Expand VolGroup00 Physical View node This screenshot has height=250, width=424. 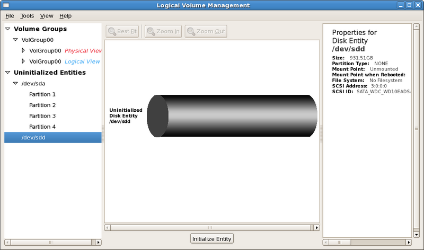coord(23,50)
